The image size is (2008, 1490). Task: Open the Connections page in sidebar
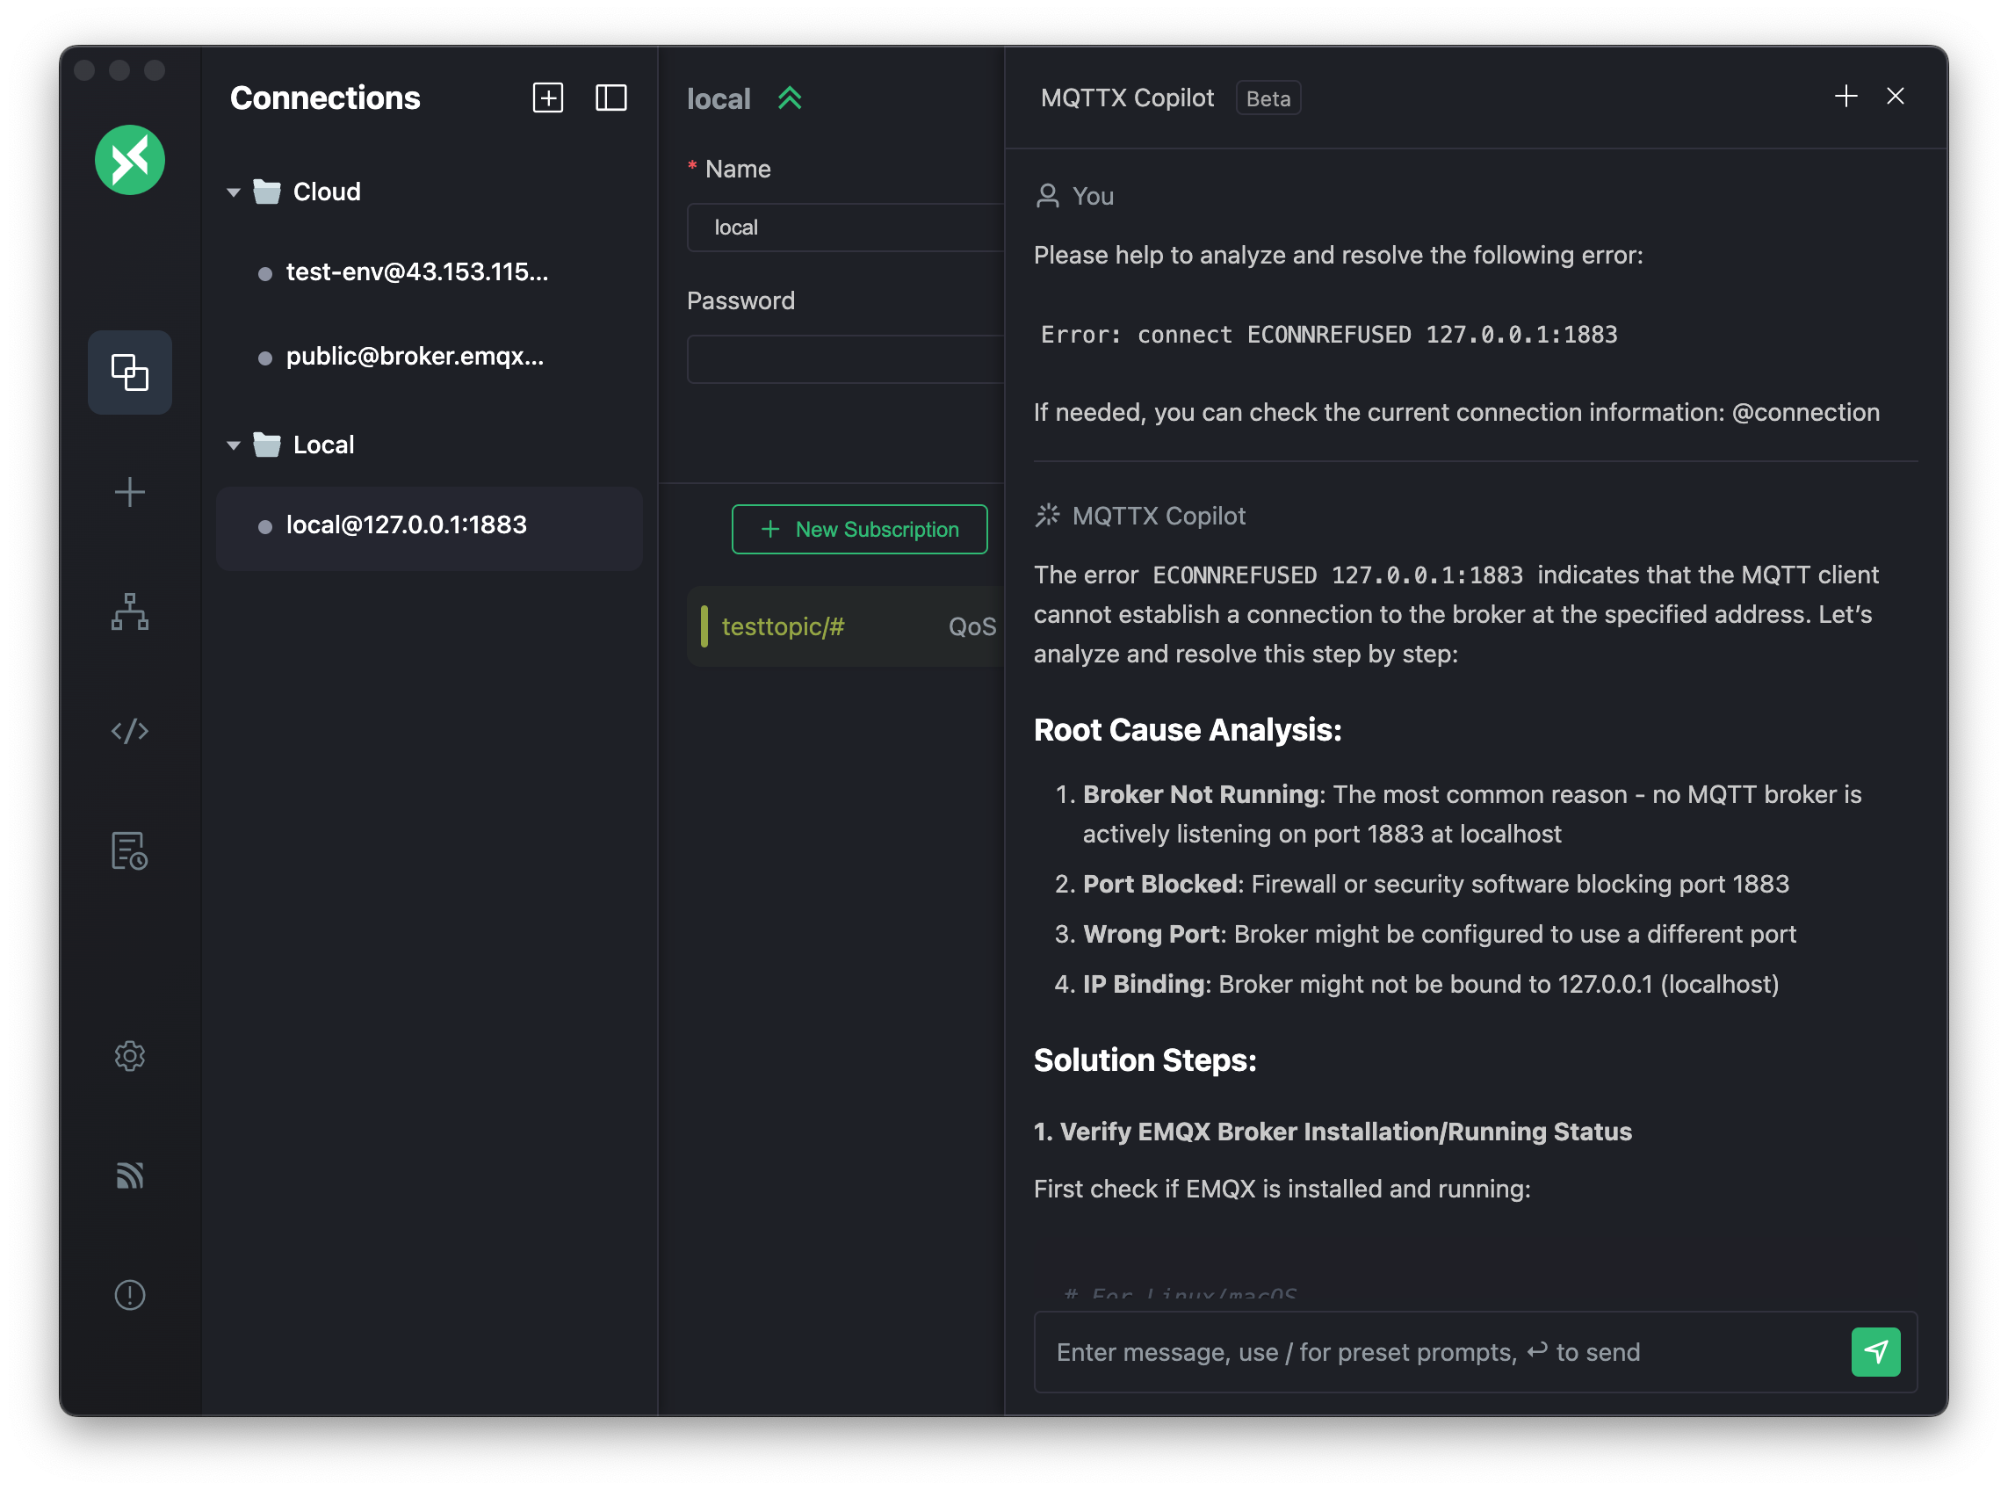(x=130, y=372)
